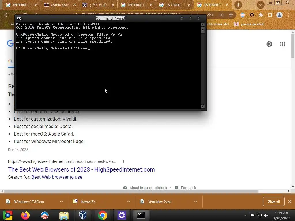The width and height of the screenshot is (295, 221).
Task: Open result options three-dot menu
Action: 123,161
